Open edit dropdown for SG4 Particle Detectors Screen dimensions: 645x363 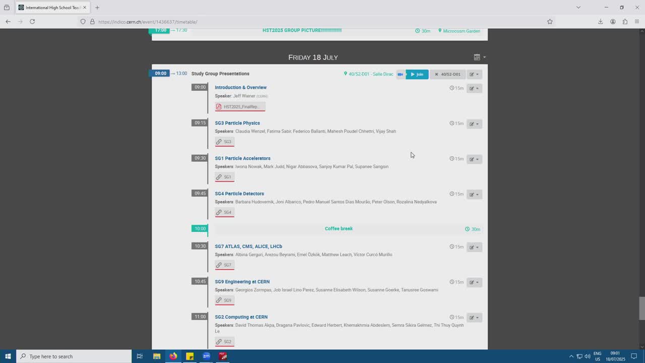click(474, 194)
